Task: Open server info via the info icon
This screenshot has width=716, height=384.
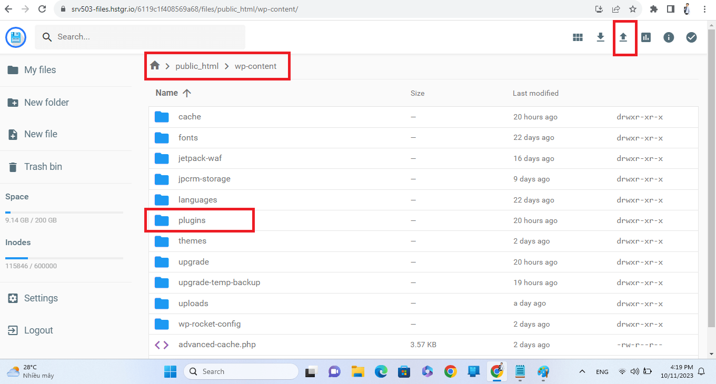Action: (668, 37)
